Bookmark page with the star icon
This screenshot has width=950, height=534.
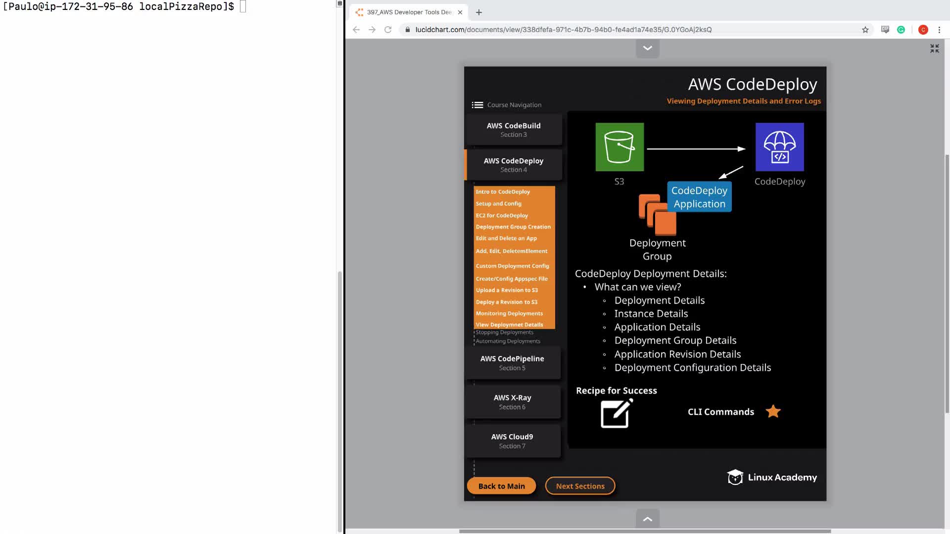tap(865, 30)
